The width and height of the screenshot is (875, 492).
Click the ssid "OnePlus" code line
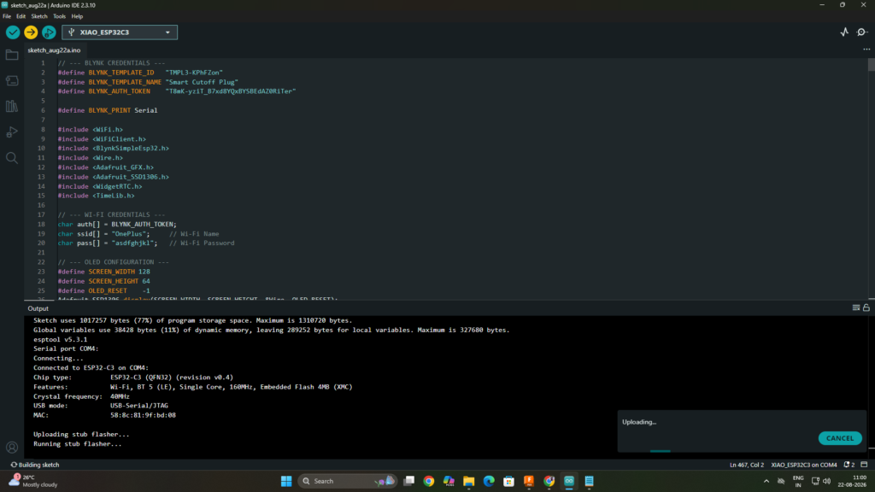click(138, 234)
